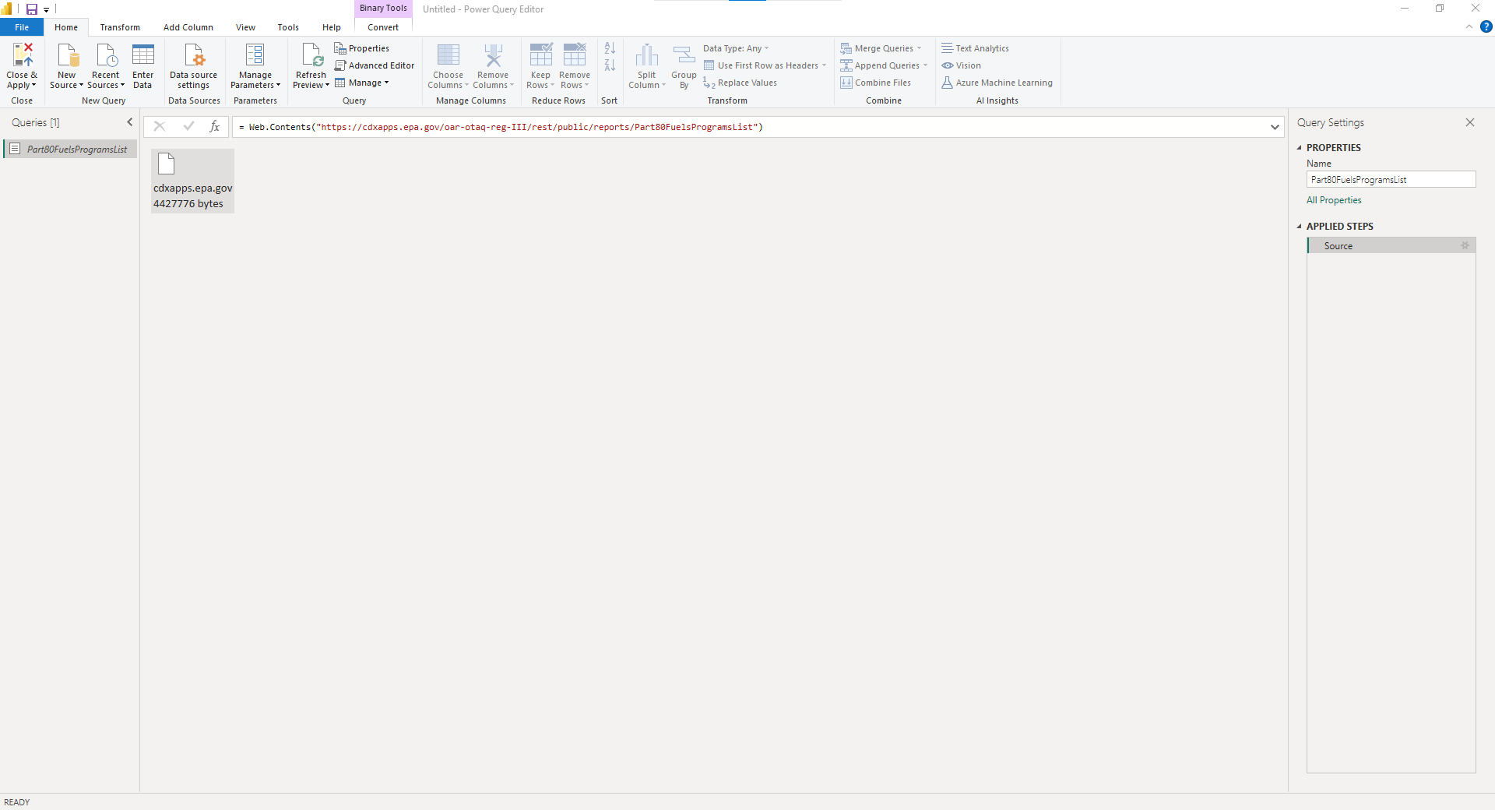The height and width of the screenshot is (810, 1495).
Task: Open the View ribbon tab
Action: [x=245, y=27]
